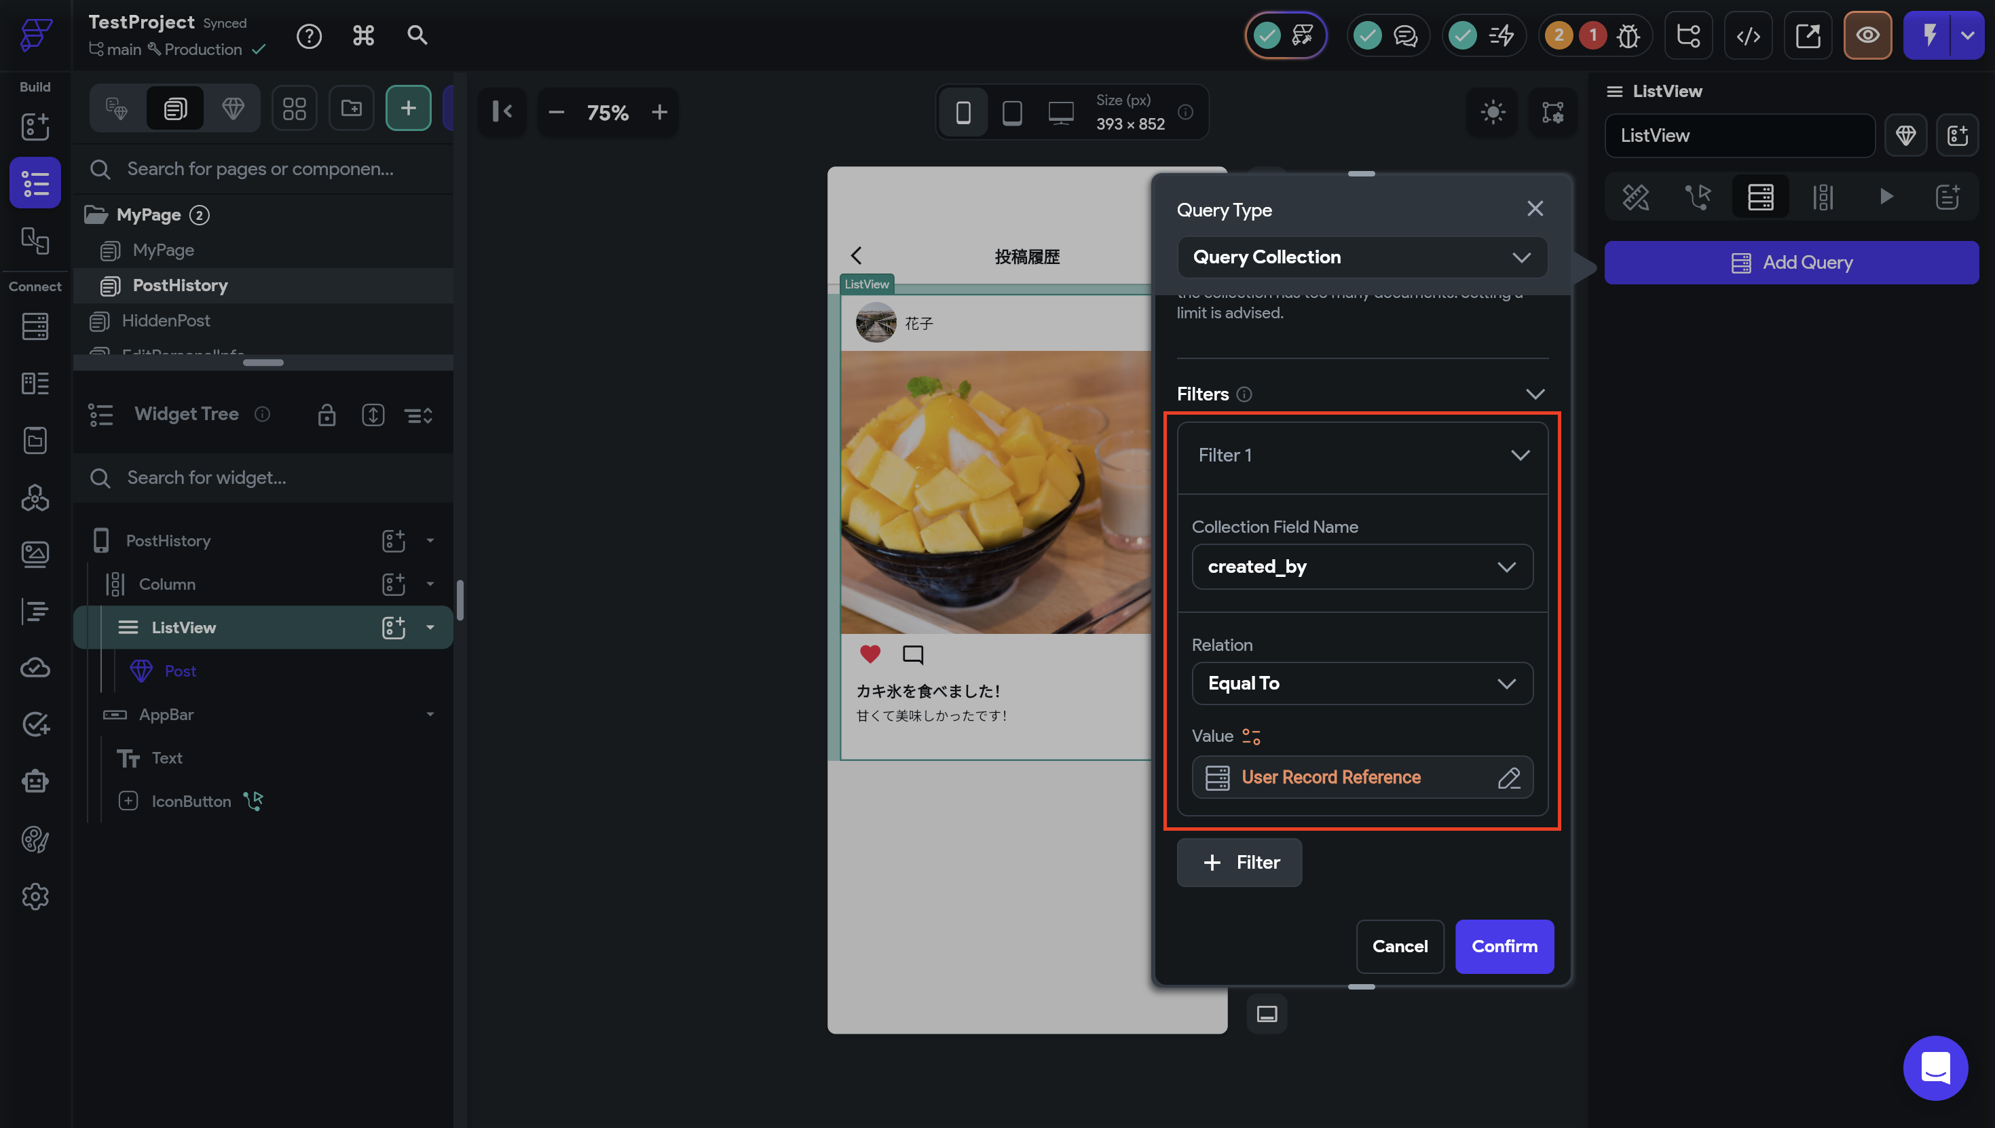Click the preview eye button
The image size is (1995, 1128).
tap(1867, 36)
